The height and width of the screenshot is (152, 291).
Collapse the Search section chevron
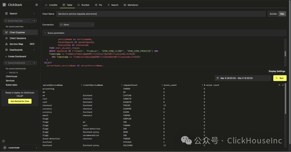click(34, 13)
